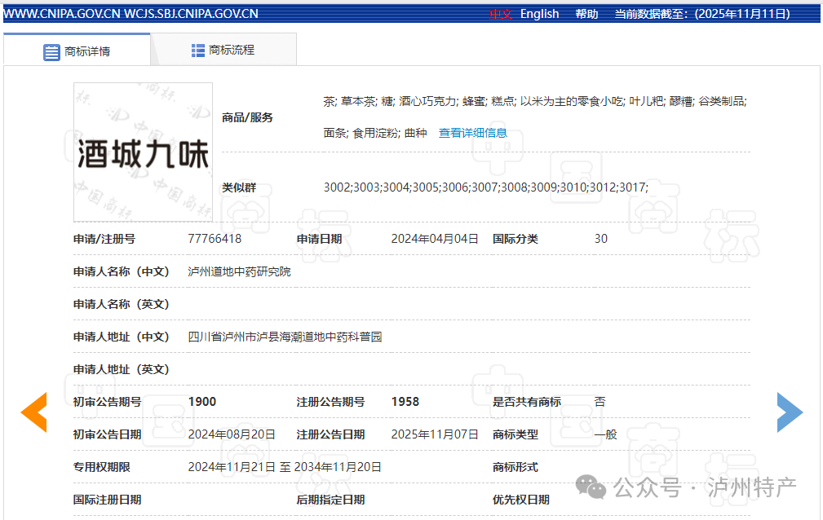Click the WWW.CNIPA.GOV.CN site link
The image size is (823, 520).
pos(61,14)
